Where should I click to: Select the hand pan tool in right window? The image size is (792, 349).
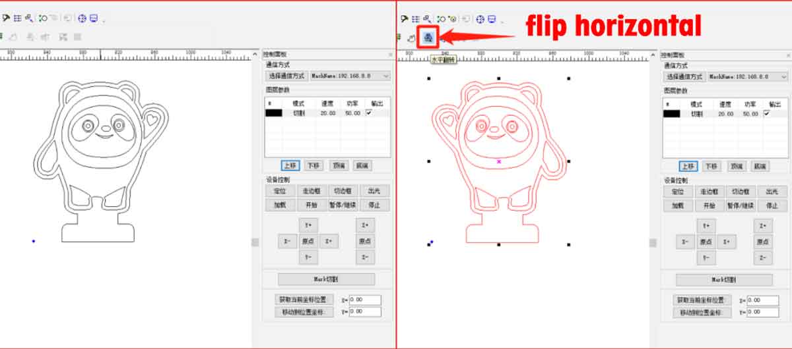pyautogui.click(x=411, y=39)
